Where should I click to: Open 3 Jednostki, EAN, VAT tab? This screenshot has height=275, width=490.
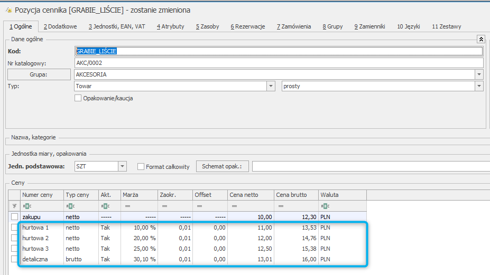pyautogui.click(x=117, y=26)
